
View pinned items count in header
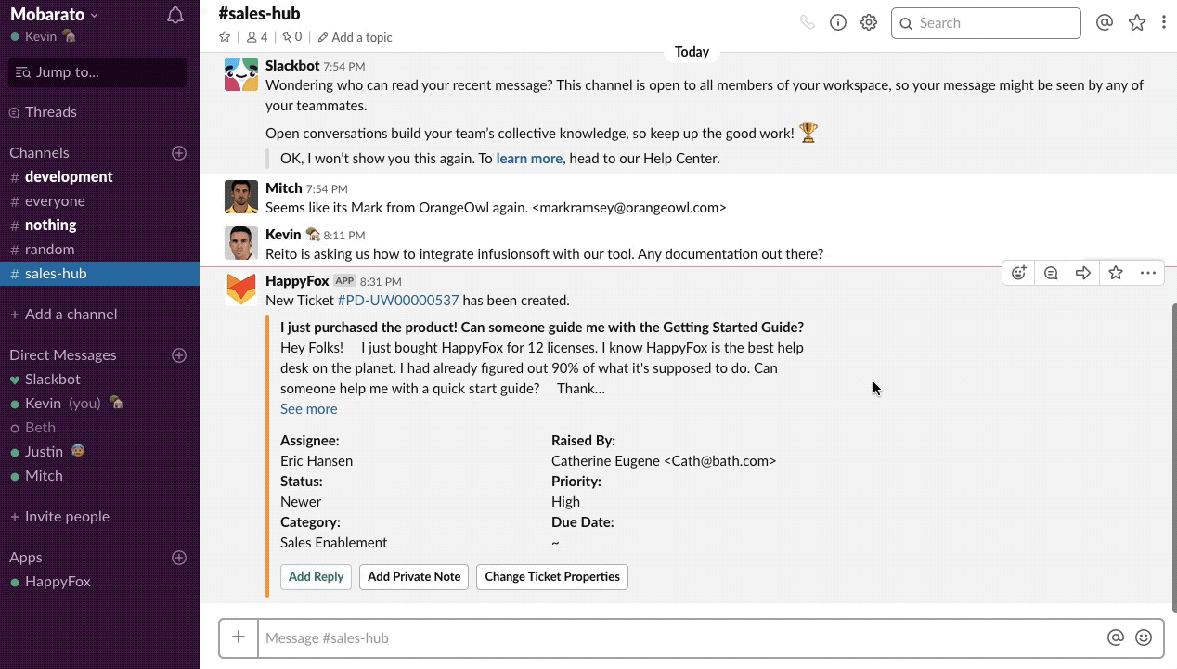point(292,37)
